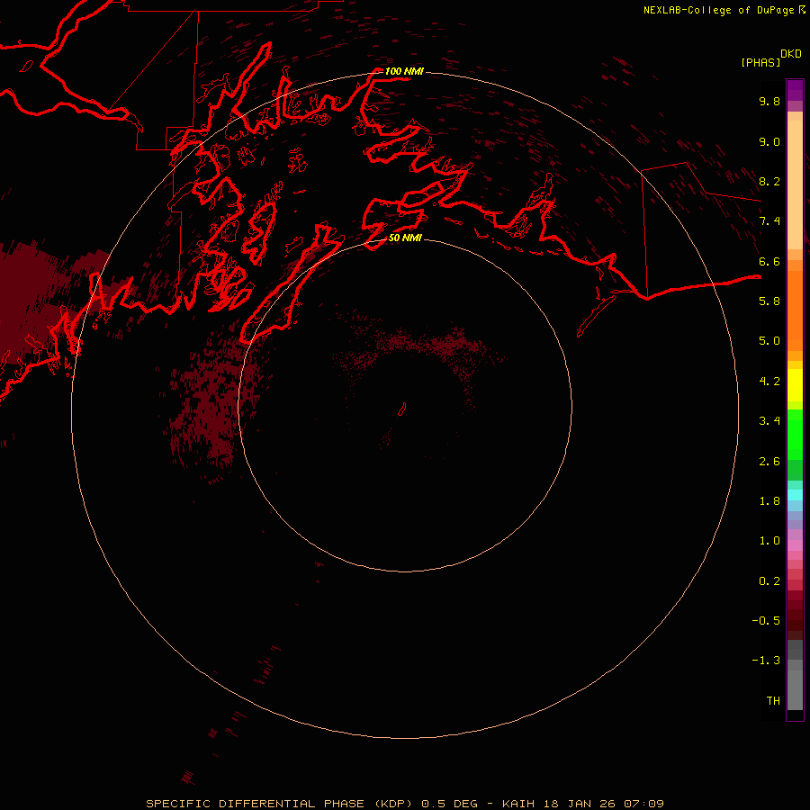This screenshot has height=810, width=810.
Task: Pick the peach band of the color scale
Action: coord(795,184)
